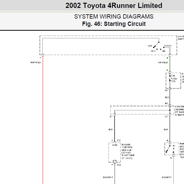Click the 'START' ignition switch position
This screenshot has width=184, height=184.
click(168, 46)
